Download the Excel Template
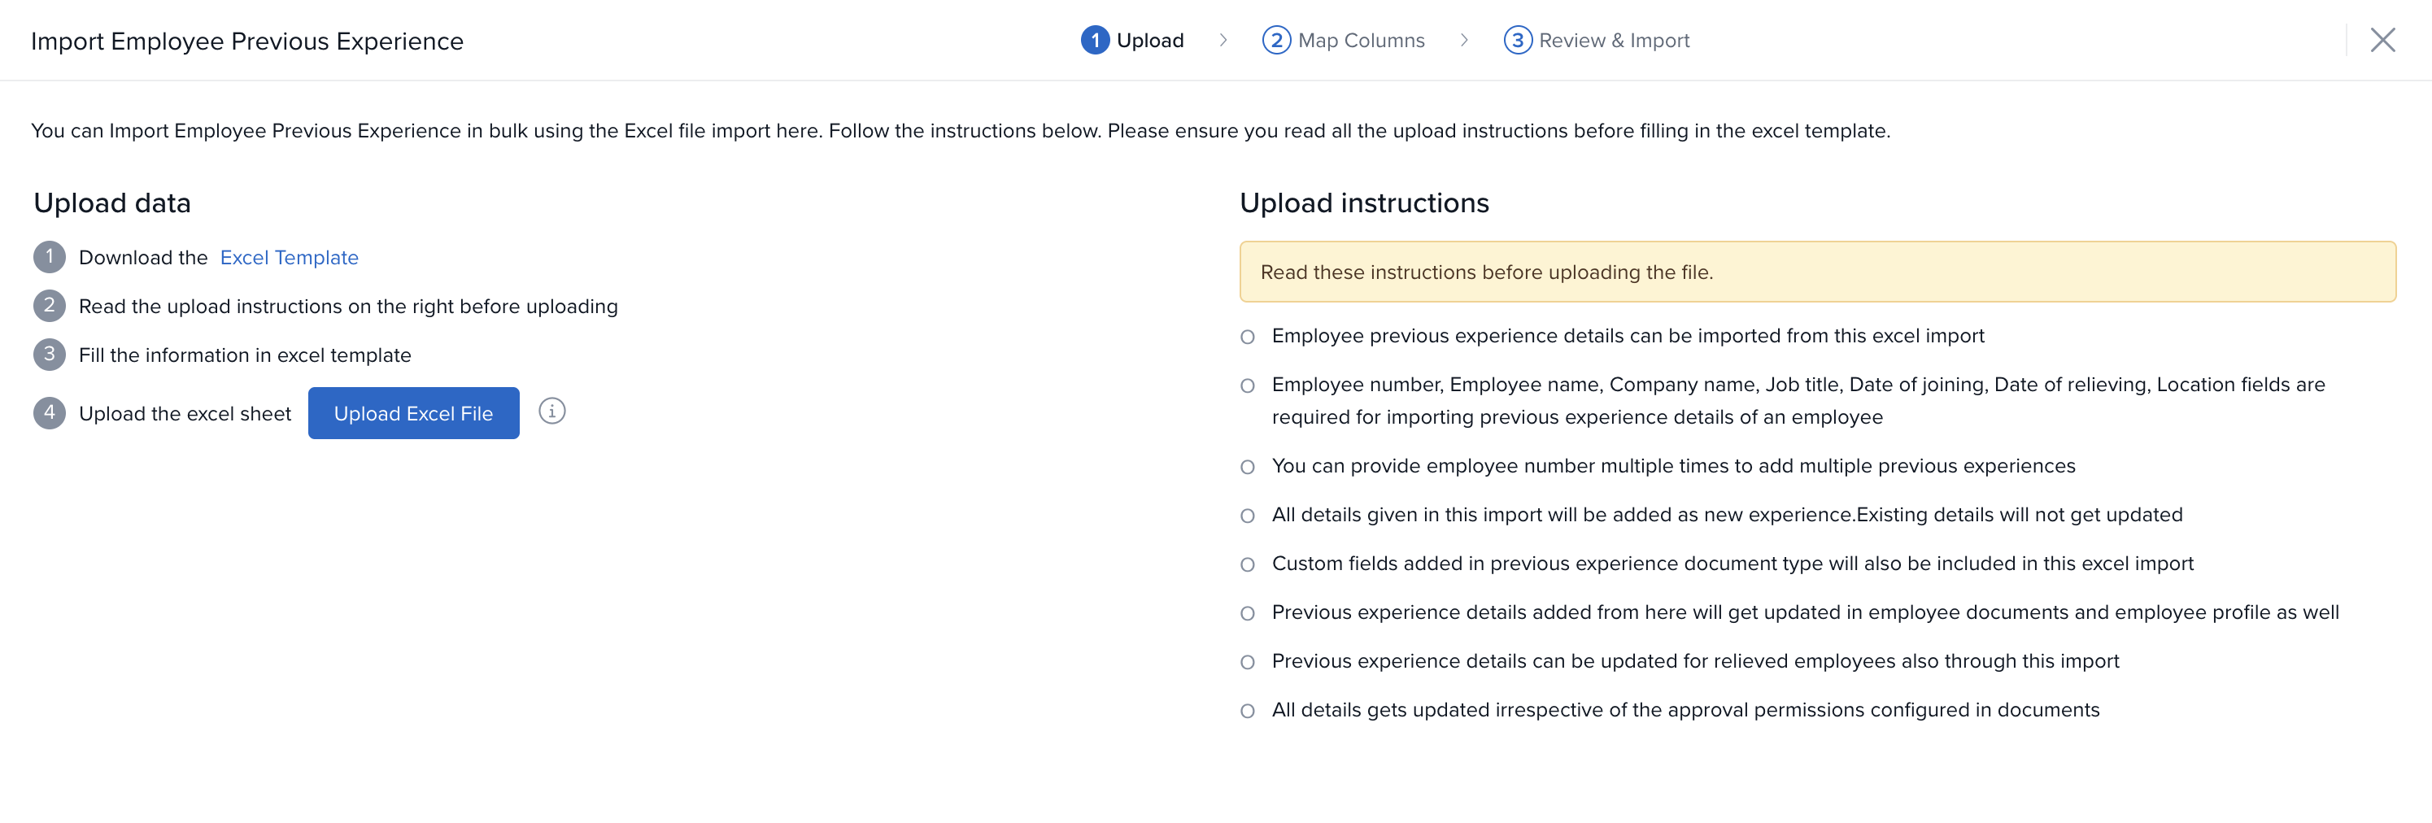Screen dimensions: 2432x823 pyautogui.click(x=289, y=258)
